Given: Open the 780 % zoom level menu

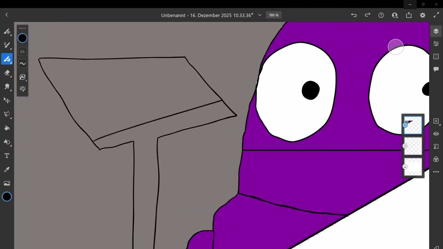Looking at the screenshot, I should tap(273, 15).
